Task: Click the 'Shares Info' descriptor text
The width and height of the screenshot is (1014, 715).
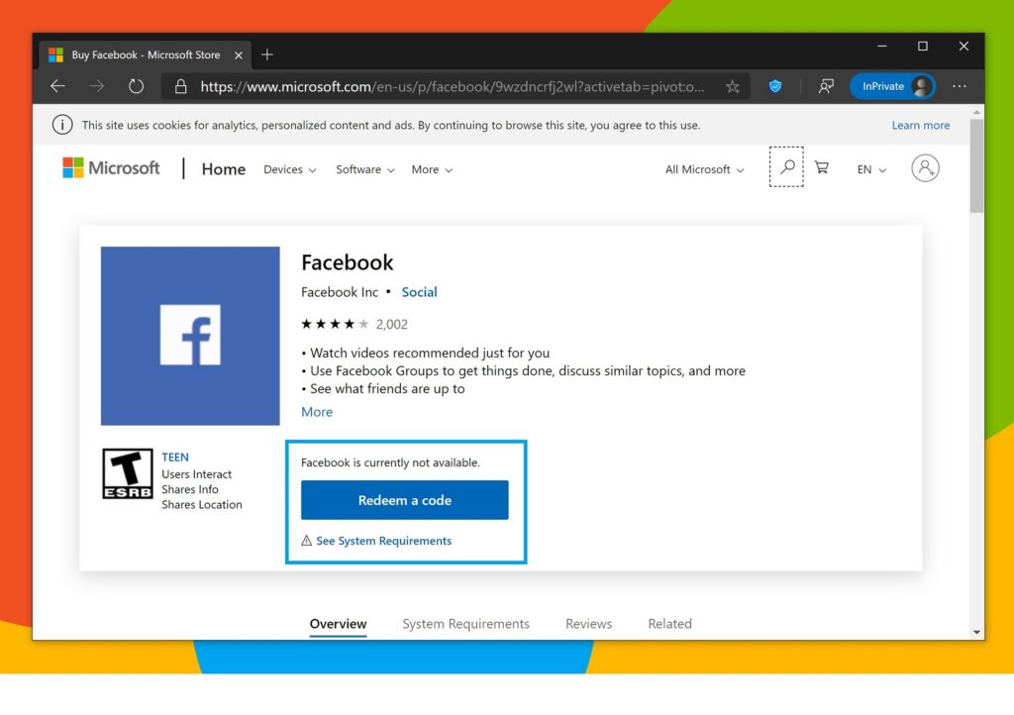Action: click(x=190, y=489)
